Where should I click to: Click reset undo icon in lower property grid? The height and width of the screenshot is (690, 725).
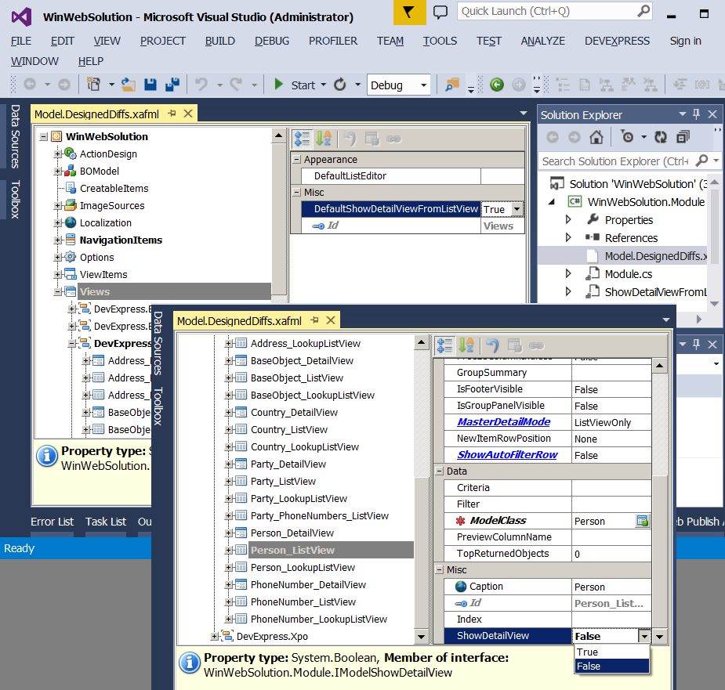tap(492, 345)
